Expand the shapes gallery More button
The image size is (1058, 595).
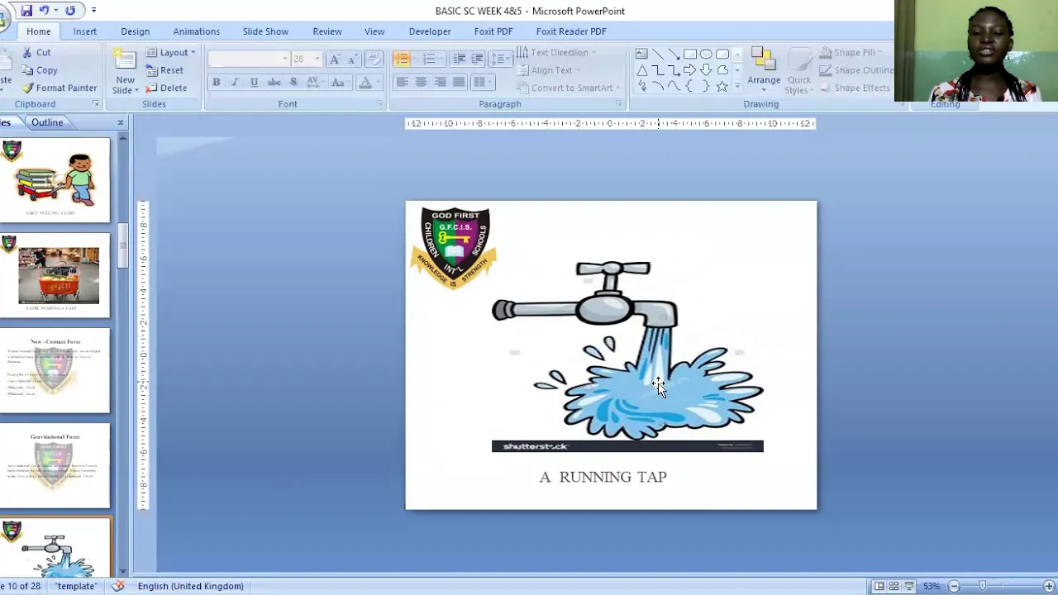pyautogui.click(x=736, y=86)
